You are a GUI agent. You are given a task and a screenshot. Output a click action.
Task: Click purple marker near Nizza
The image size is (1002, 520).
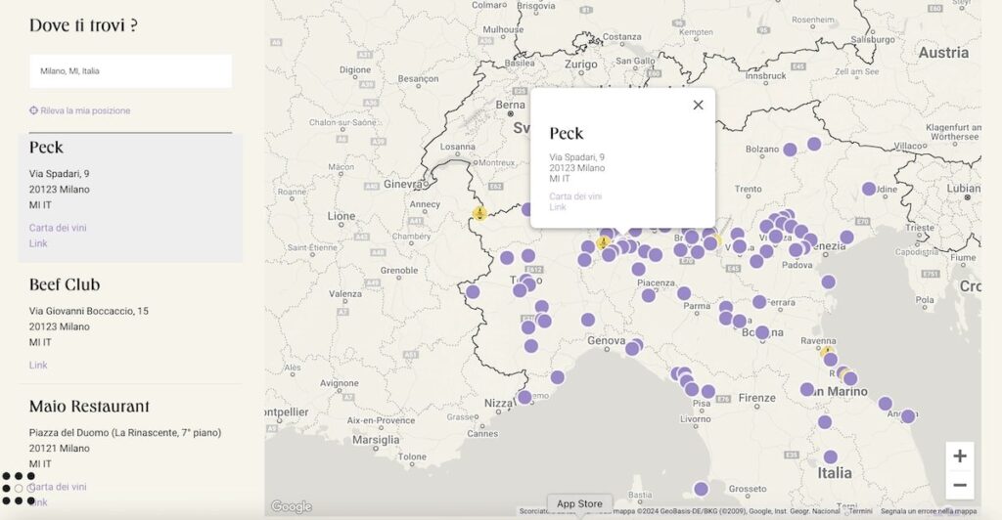(x=524, y=397)
